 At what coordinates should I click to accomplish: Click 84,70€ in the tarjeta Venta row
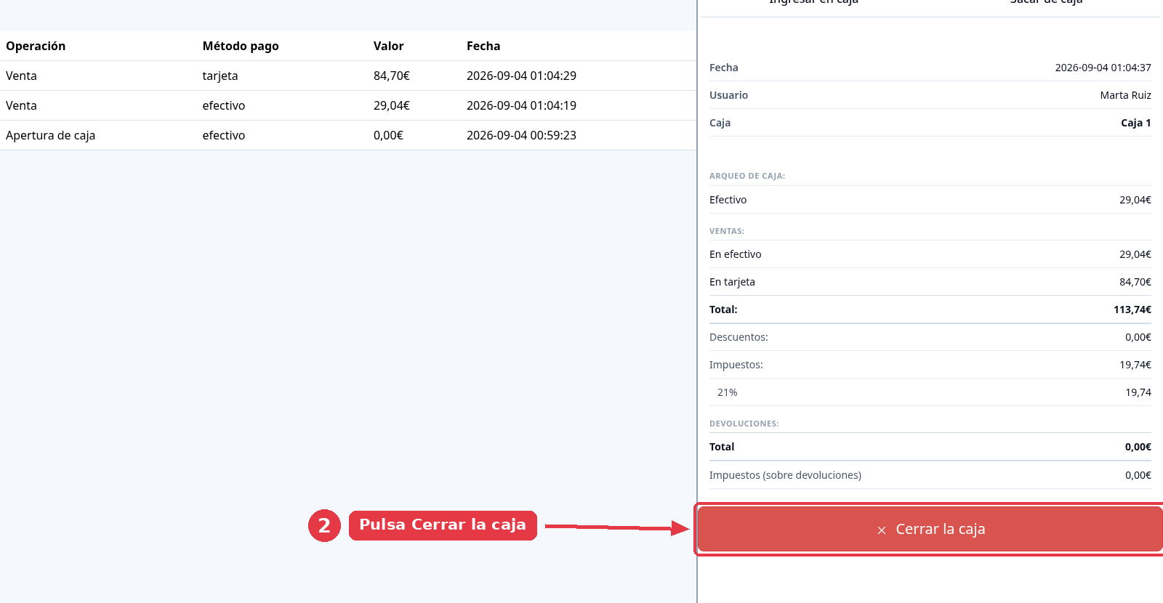point(392,76)
